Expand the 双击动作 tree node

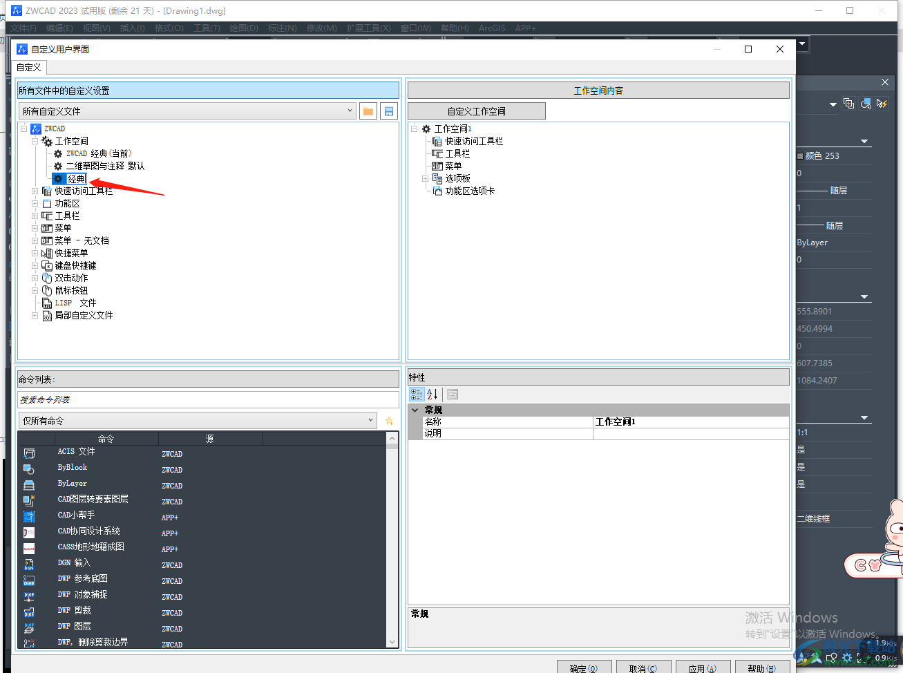(x=35, y=278)
